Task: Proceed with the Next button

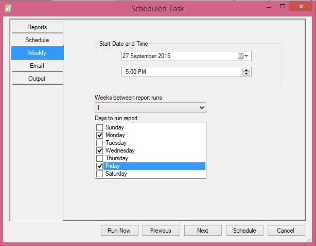Action: coord(203,231)
